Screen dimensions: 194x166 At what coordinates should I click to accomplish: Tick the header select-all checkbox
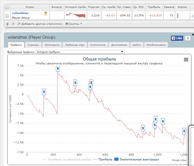[7, 7]
